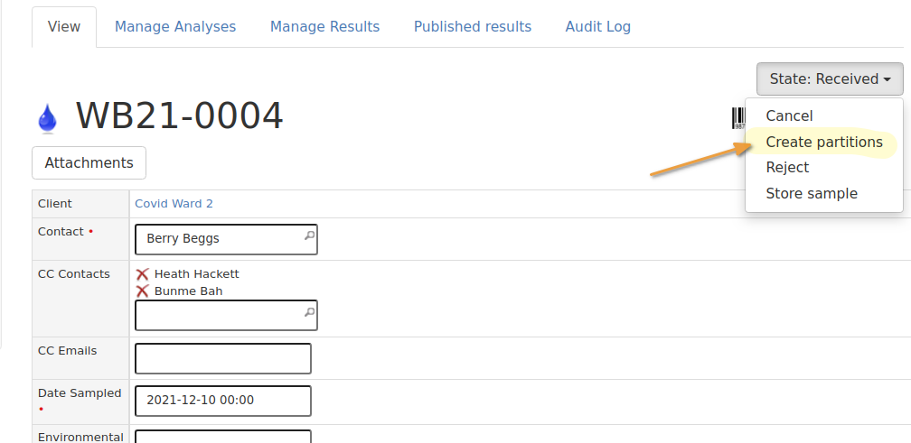Open the Covid Ward 2 client link
Viewport: 911px width, 443px height.
point(174,204)
